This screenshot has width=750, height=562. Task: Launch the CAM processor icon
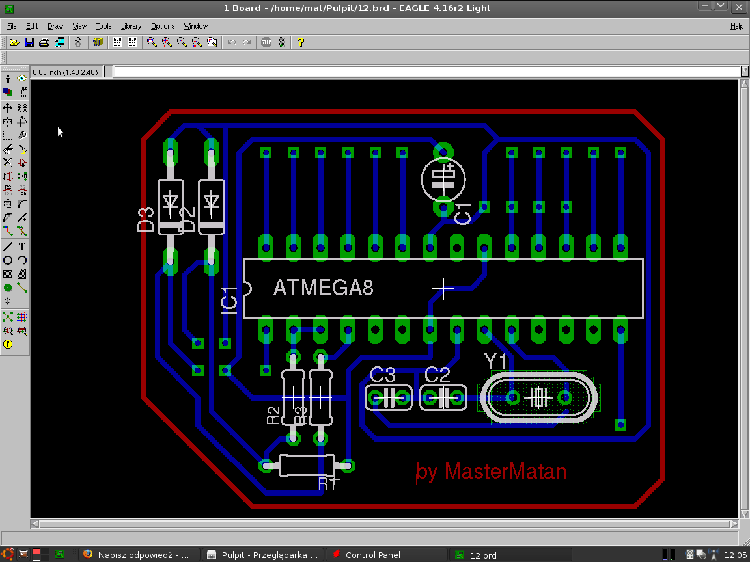click(59, 42)
